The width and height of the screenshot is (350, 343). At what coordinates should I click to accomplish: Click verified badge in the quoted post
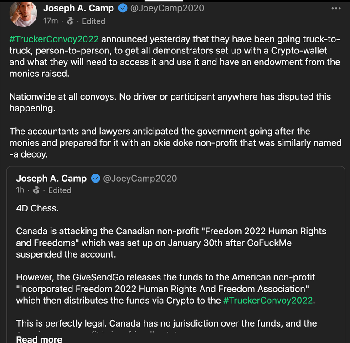click(95, 179)
